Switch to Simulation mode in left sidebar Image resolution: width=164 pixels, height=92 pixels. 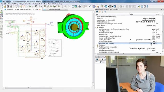pyautogui.click(x=2, y=18)
